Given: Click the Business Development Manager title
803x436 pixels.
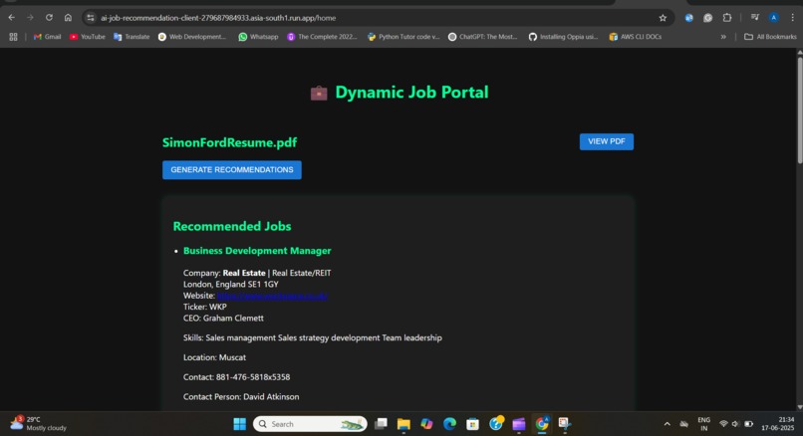Looking at the screenshot, I should click(x=257, y=251).
